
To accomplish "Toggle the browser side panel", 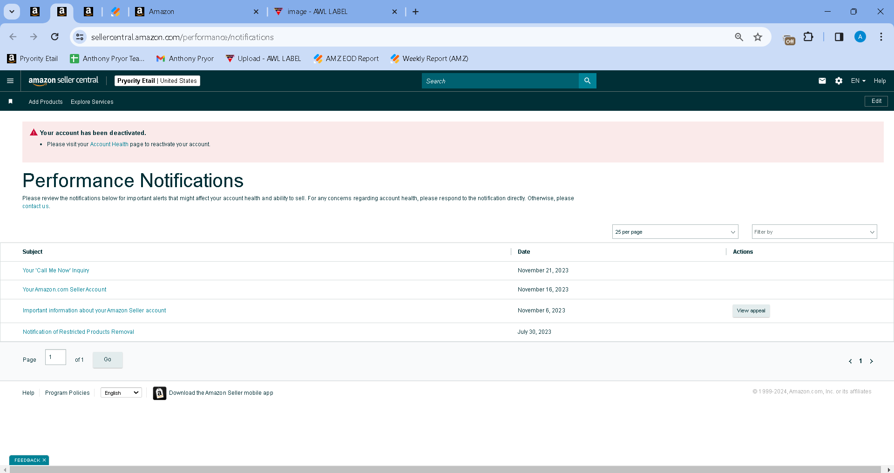I will [839, 37].
